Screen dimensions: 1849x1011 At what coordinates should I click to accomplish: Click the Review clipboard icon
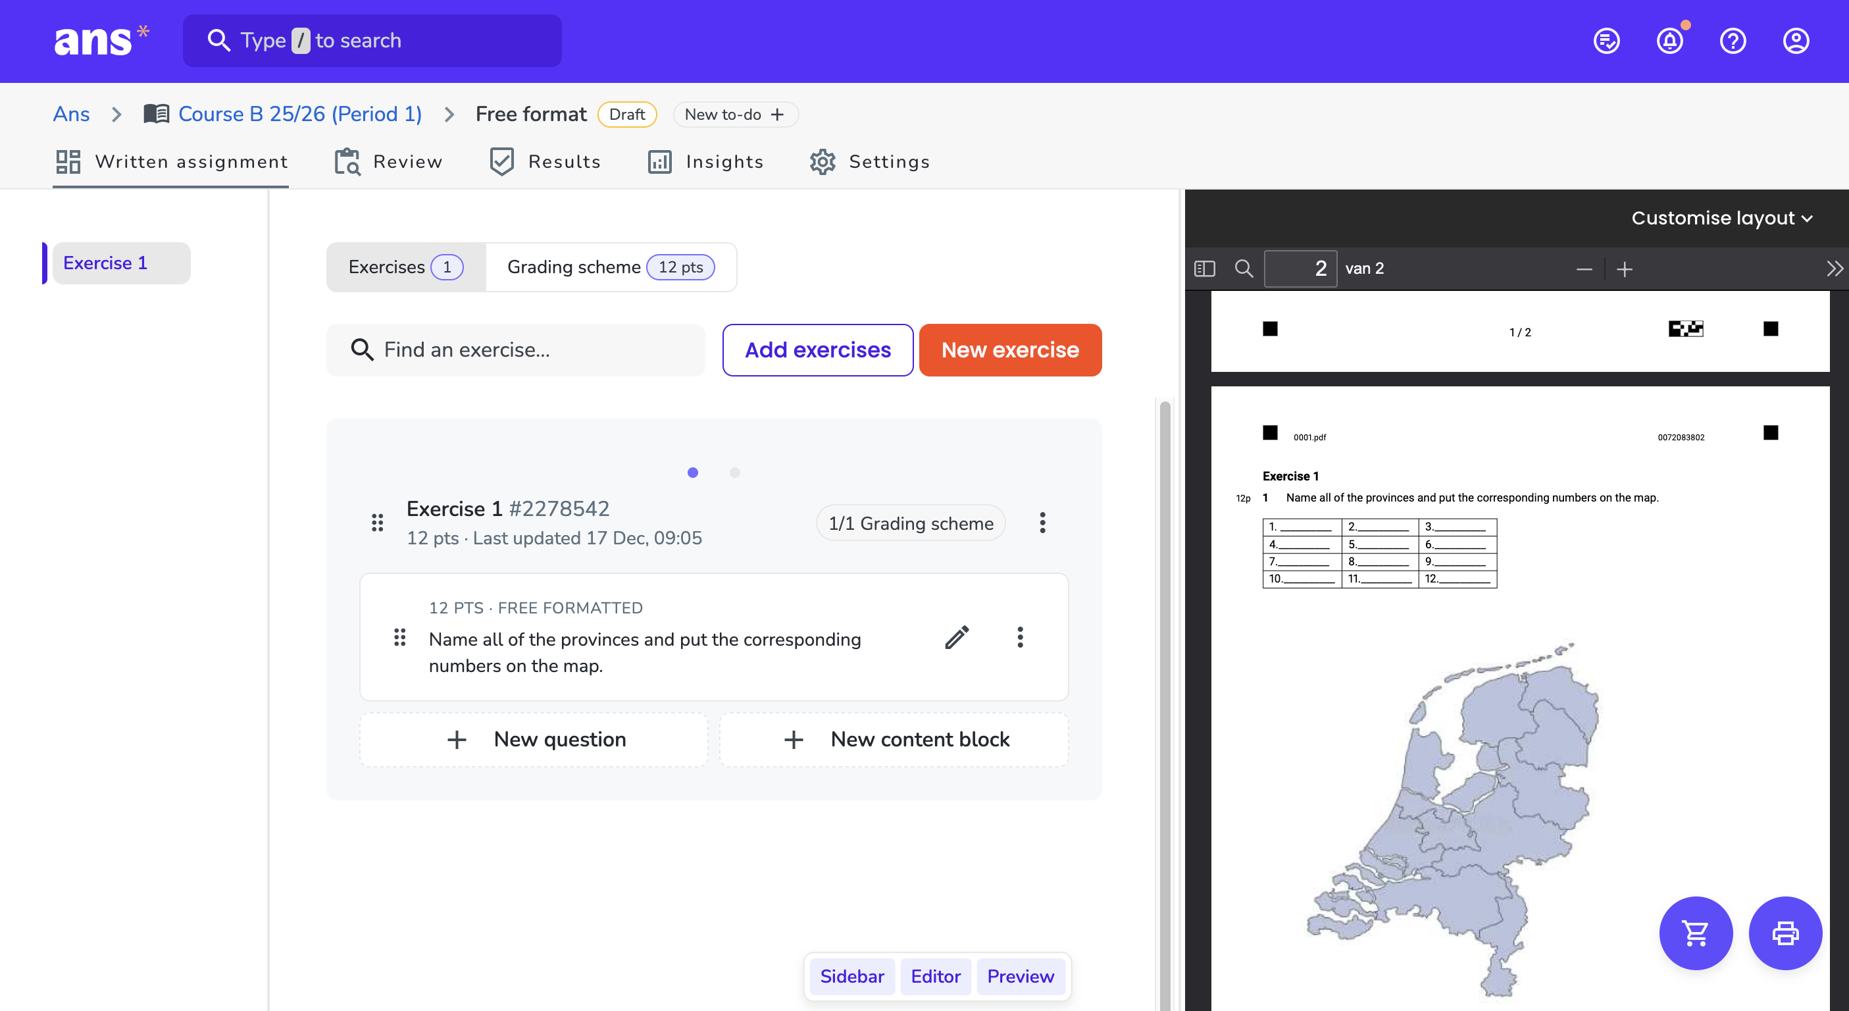pos(347,161)
